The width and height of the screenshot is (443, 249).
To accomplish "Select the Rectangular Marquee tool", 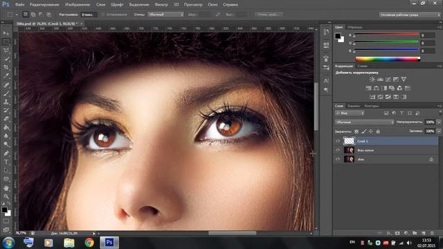I will (x=6, y=41).
